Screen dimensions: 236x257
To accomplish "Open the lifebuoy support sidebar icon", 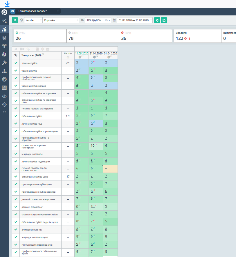I will [x=4, y=79].
